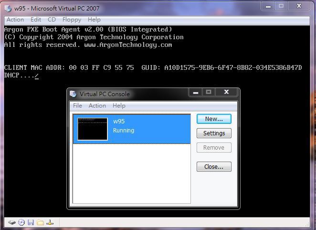Select the w95 machine name in list
Viewport: 316px width, 230px height.
coord(119,121)
